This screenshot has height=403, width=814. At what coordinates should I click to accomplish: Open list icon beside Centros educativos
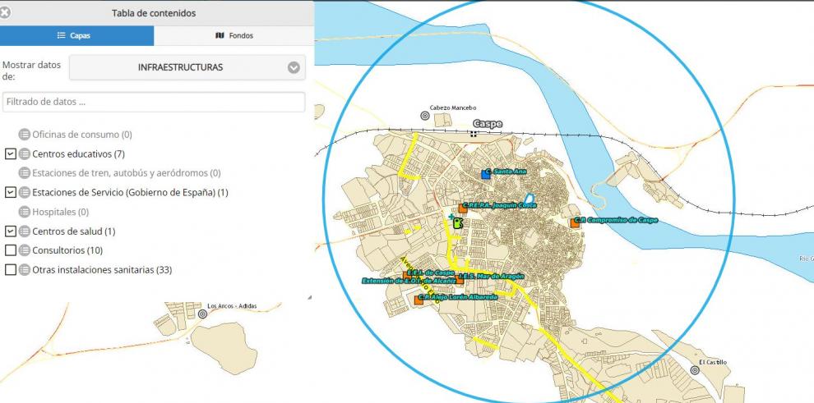click(x=24, y=154)
